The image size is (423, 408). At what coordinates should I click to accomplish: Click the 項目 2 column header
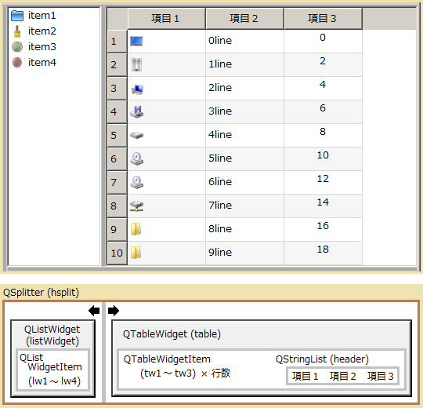pos(244,18)
